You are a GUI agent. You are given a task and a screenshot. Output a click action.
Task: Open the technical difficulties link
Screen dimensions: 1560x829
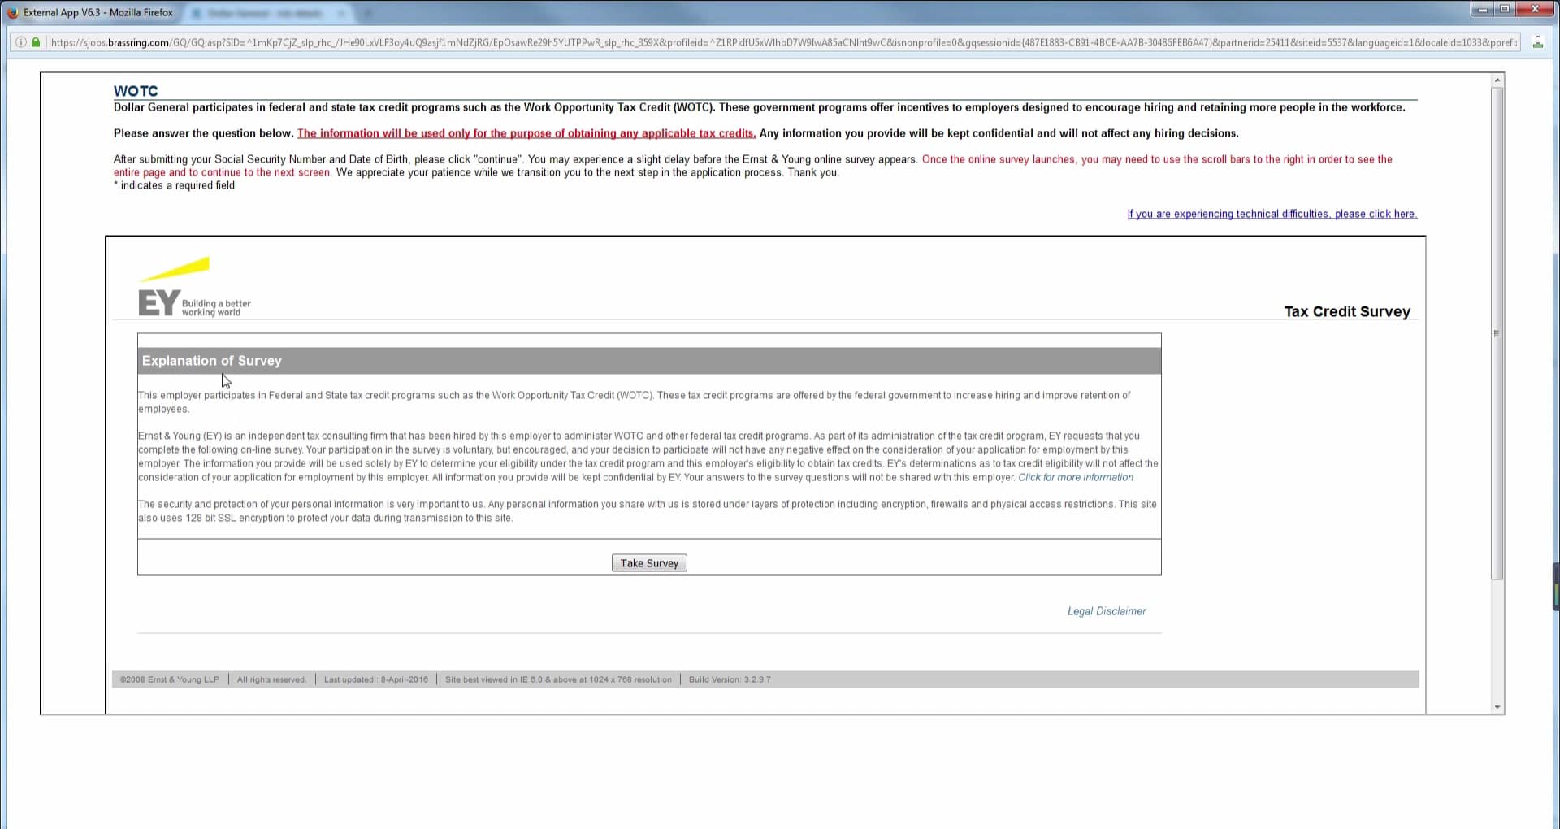pos(1272,214)
